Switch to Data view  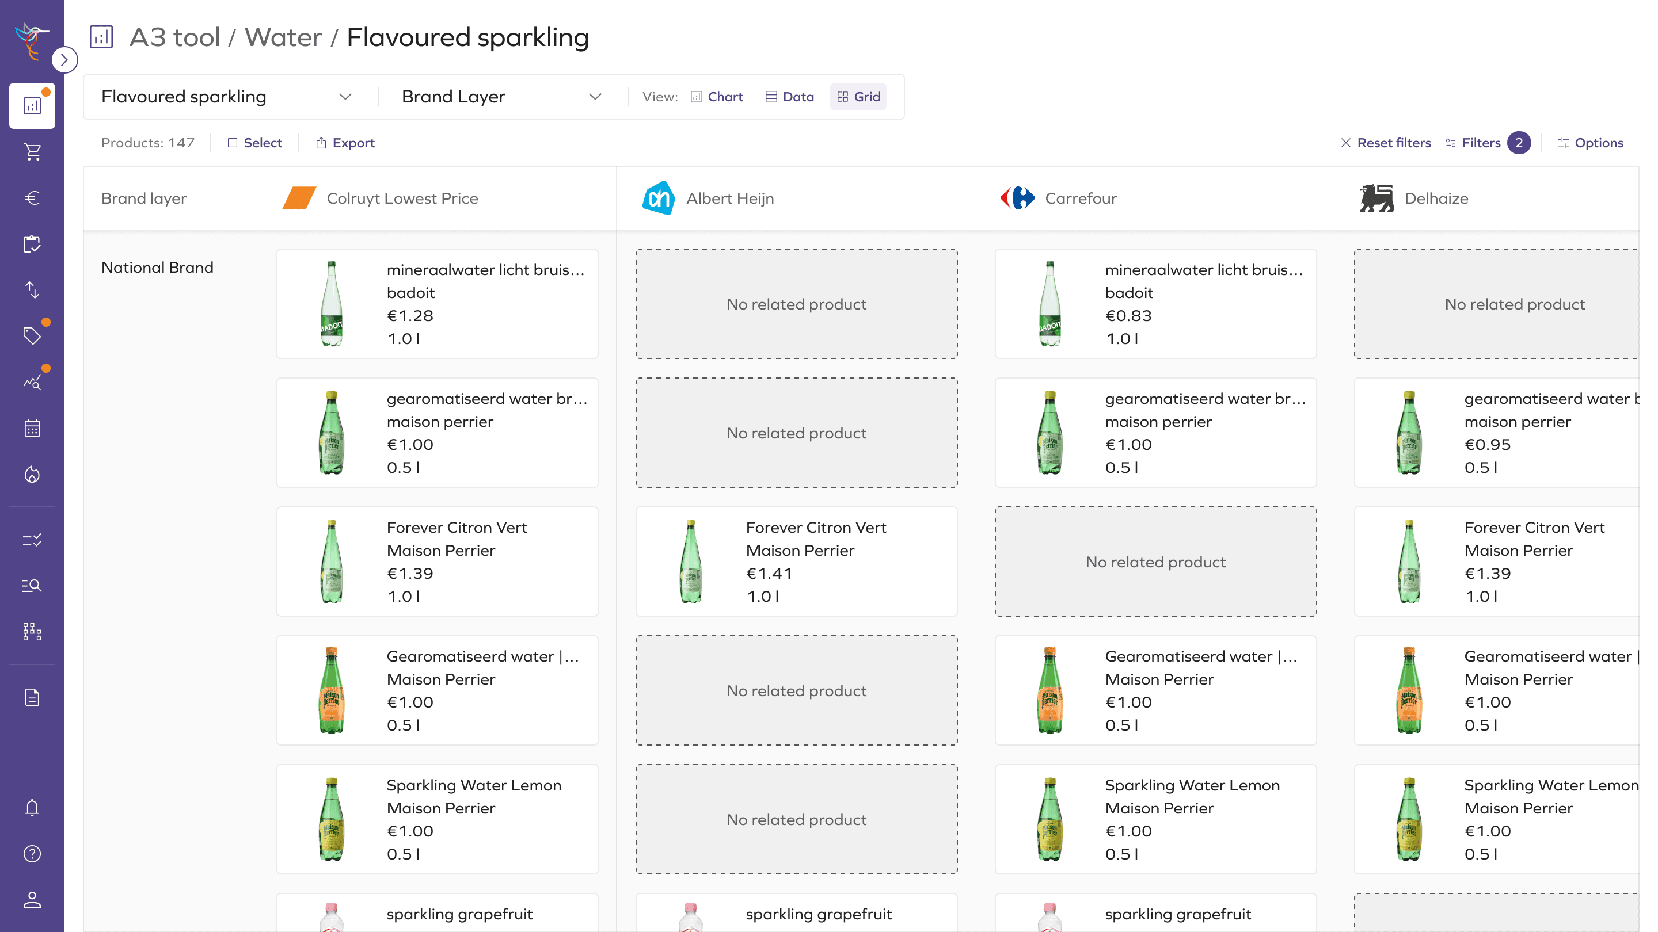(790, 97)
